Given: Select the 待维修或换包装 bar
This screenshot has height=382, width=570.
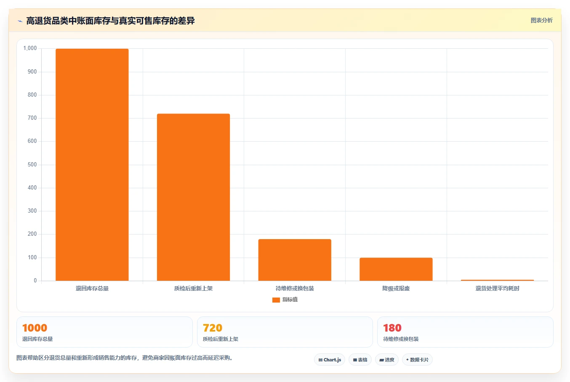Looking at the screenshot, I should point(295,260).
